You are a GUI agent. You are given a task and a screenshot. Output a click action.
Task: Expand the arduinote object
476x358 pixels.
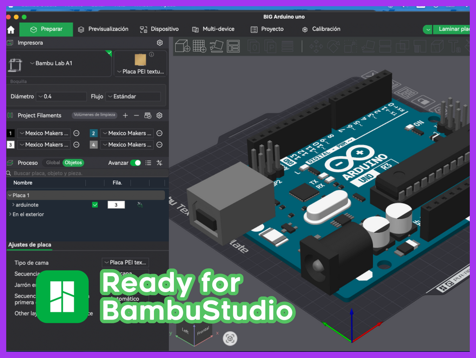pos(13,205)
